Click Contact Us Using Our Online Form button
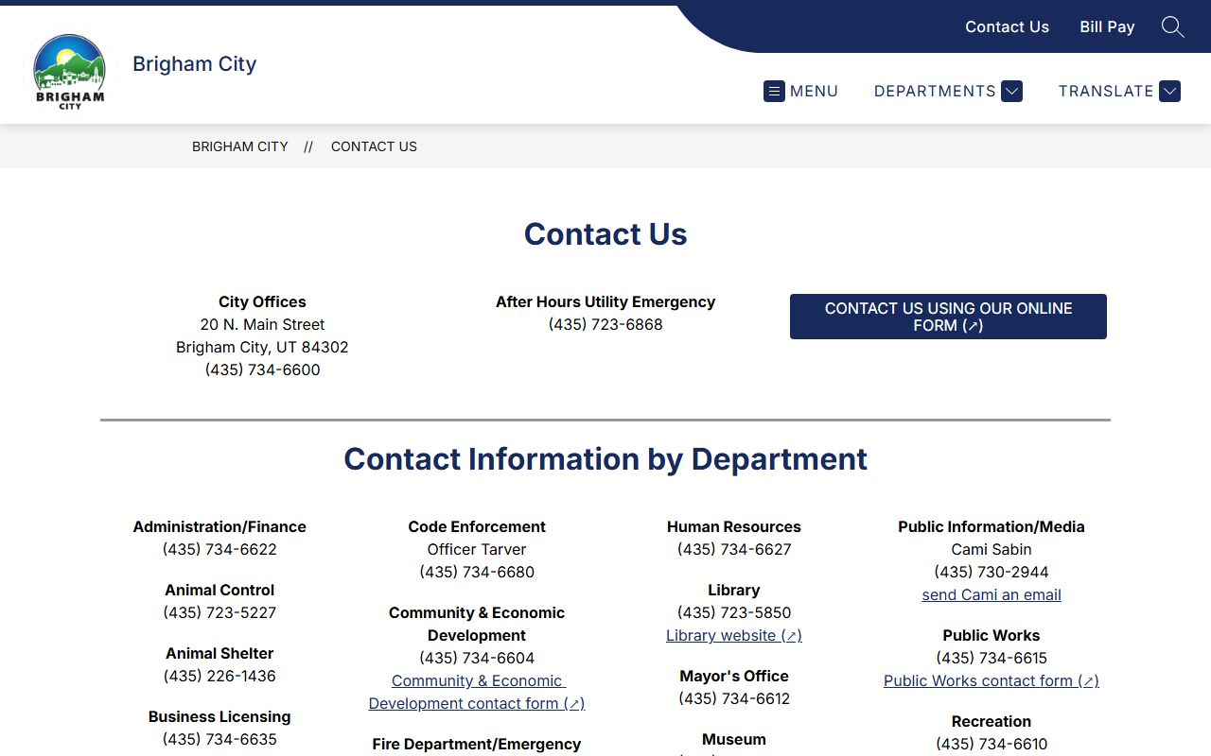This screenshot has width=1211, height=756. click(x=948, y=317)
